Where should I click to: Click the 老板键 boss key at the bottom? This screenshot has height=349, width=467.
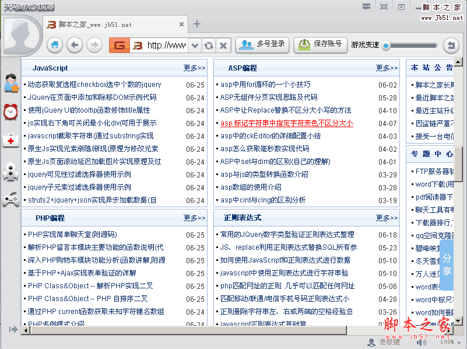point(389,343)
